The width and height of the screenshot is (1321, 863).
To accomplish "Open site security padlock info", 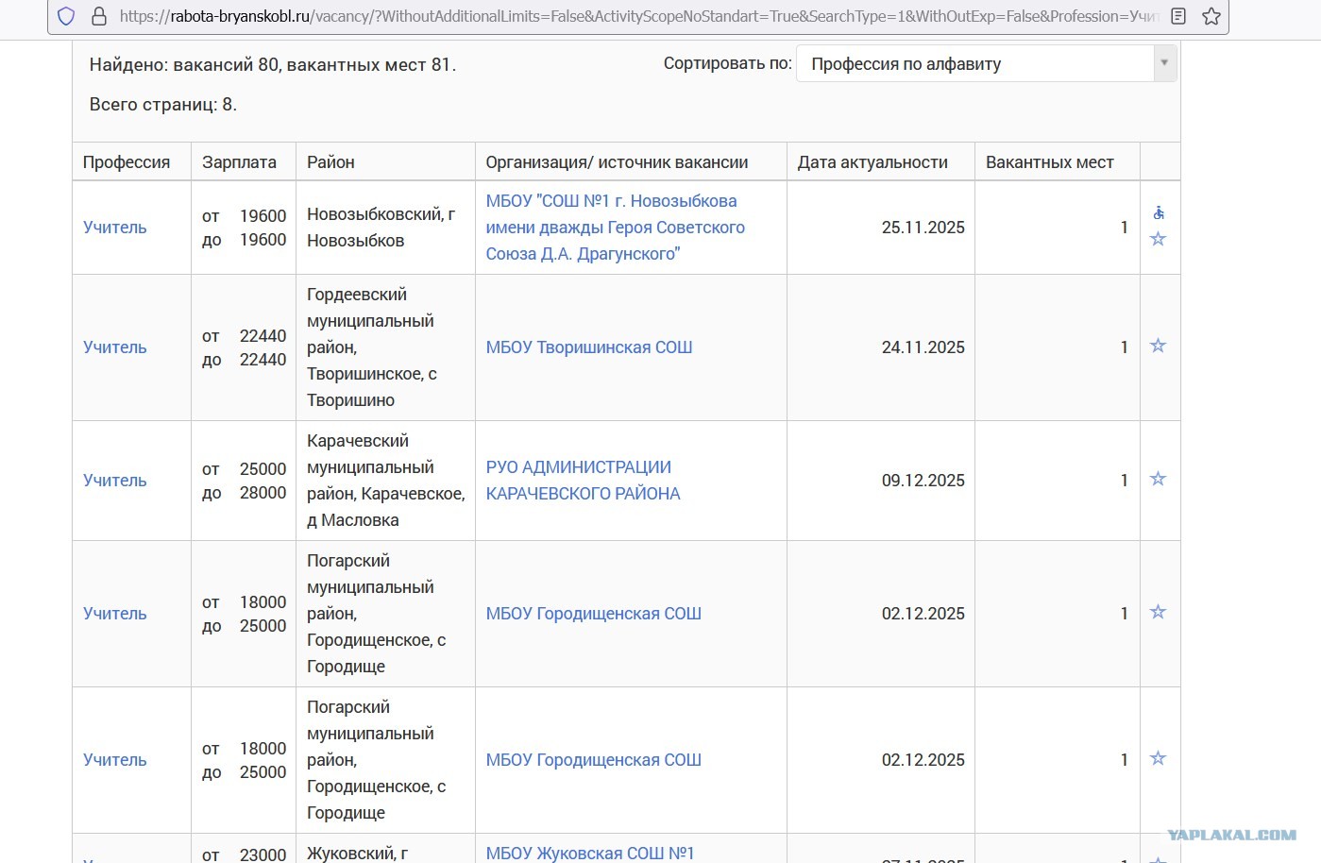I will tap(99, 16).
